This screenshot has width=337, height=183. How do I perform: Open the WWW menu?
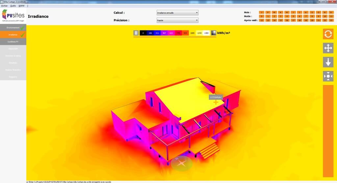tap(21, 6)
